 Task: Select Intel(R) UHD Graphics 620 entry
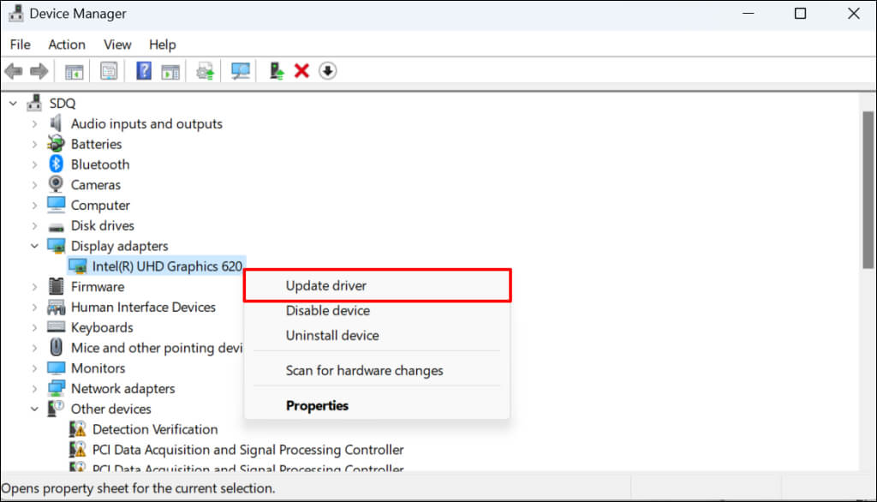[x=167, y=266]
